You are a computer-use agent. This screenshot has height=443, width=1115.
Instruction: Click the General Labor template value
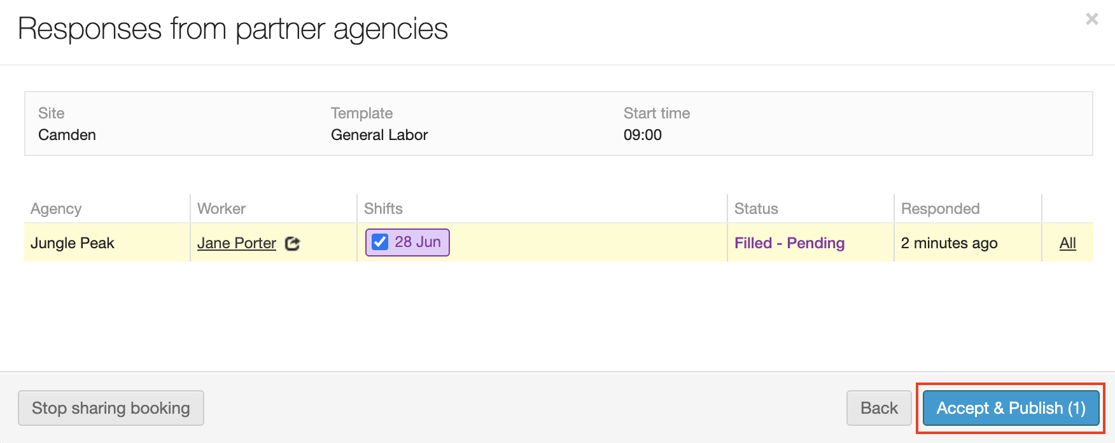pos(379,135)
